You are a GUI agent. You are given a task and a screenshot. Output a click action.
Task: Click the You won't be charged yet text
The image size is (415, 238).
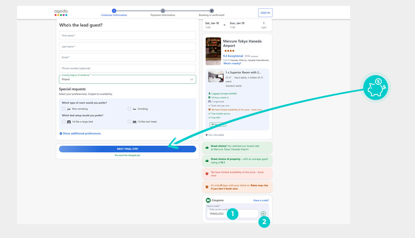pyautogui.click(x=127, y=155)
